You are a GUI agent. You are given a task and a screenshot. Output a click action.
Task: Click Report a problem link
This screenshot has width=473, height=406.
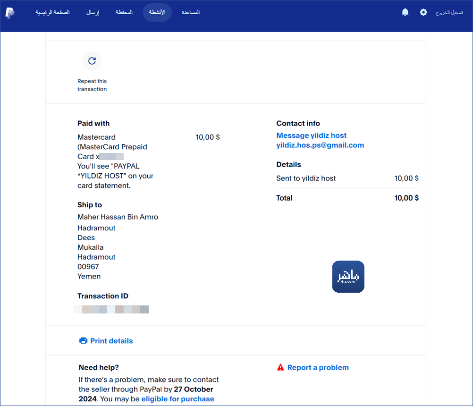(x=318, y=367)
